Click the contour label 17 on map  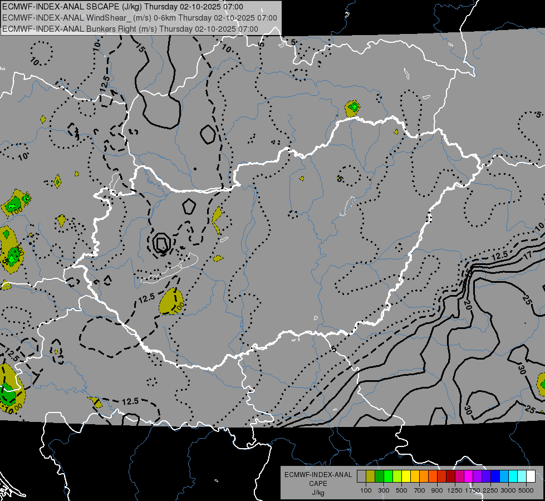point(528,256)
